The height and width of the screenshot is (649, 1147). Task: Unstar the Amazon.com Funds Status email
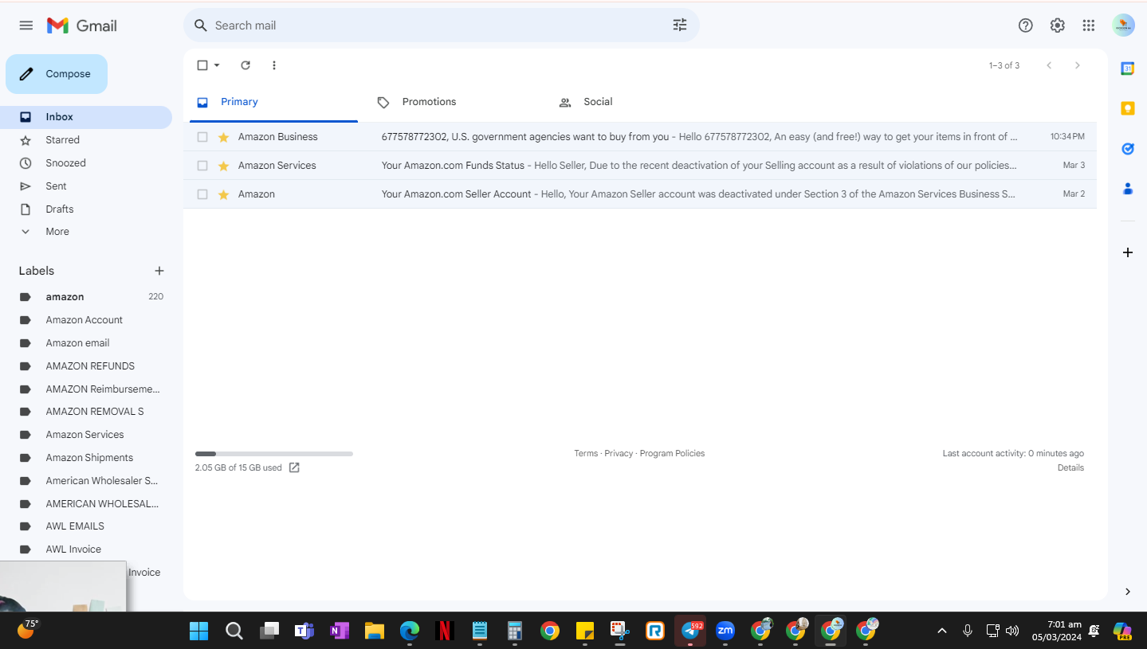click(x=224, y=166)
